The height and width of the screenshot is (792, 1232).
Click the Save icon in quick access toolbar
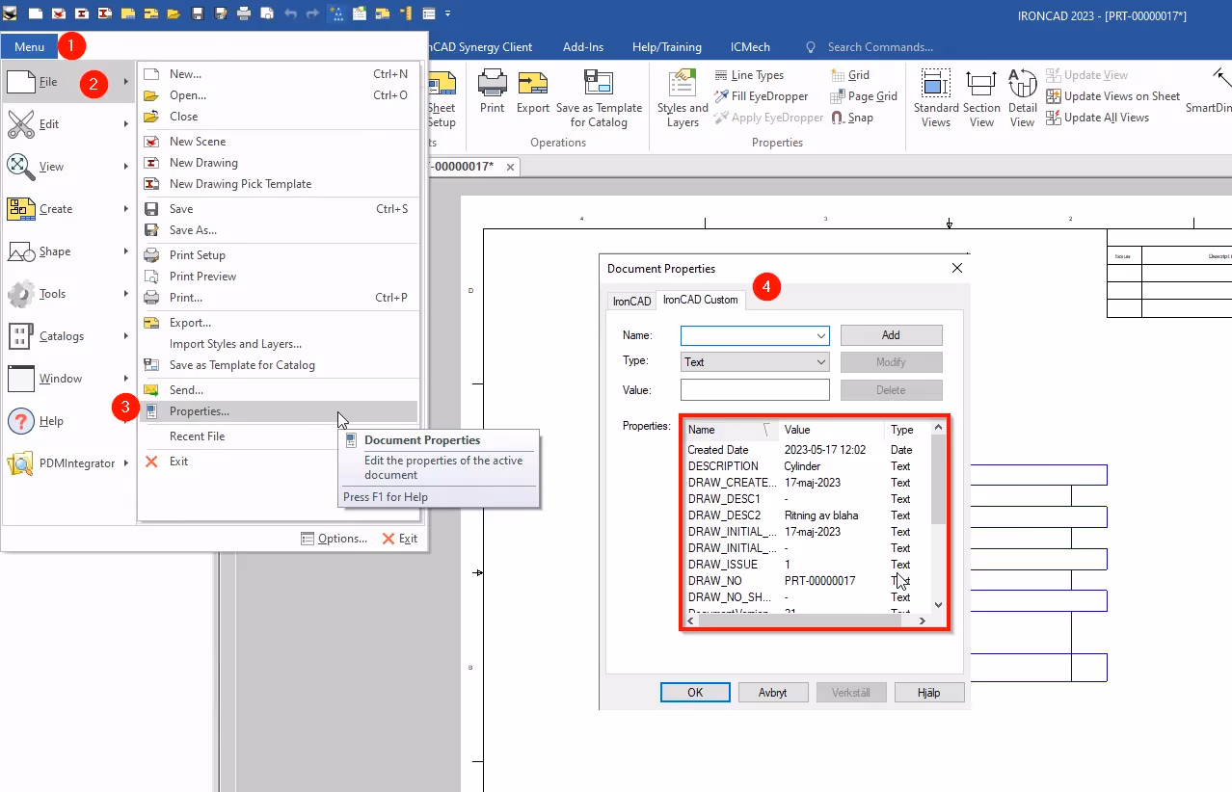(198, 14)
